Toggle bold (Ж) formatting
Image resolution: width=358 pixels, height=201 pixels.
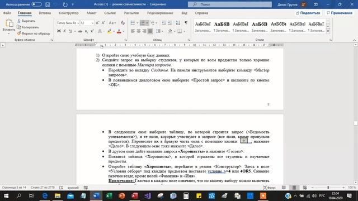(x=59, y=31)
